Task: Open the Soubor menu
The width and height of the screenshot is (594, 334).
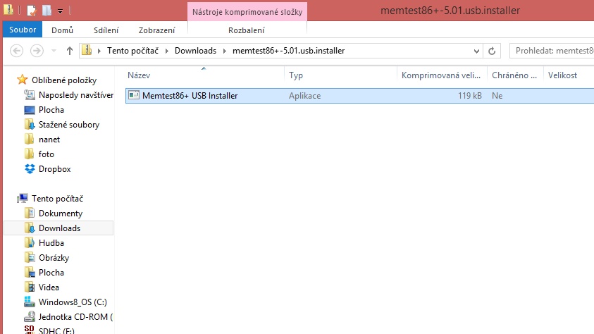Action: (x=23, y=30)
